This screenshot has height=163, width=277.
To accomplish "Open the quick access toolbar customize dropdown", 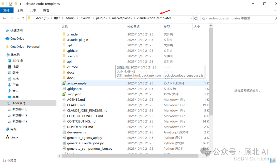I will [21, 4].
